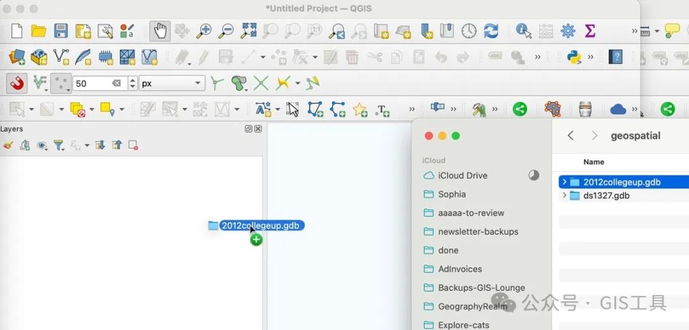Open Backups-GIS-Lounge in Finder sidebar
Viewport: 689px width, 330px height.
474,288
